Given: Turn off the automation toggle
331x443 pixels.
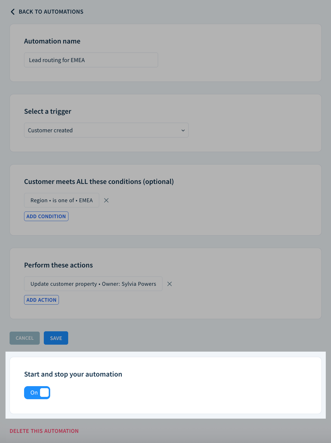Looking at the screenshot, I should [37, 393].
